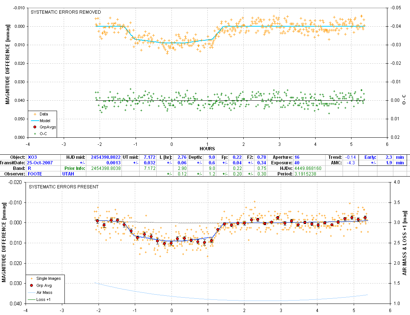This screenshot has height=315, width=410.
Task: Select the O - C axis title
Action: (404, 100)
